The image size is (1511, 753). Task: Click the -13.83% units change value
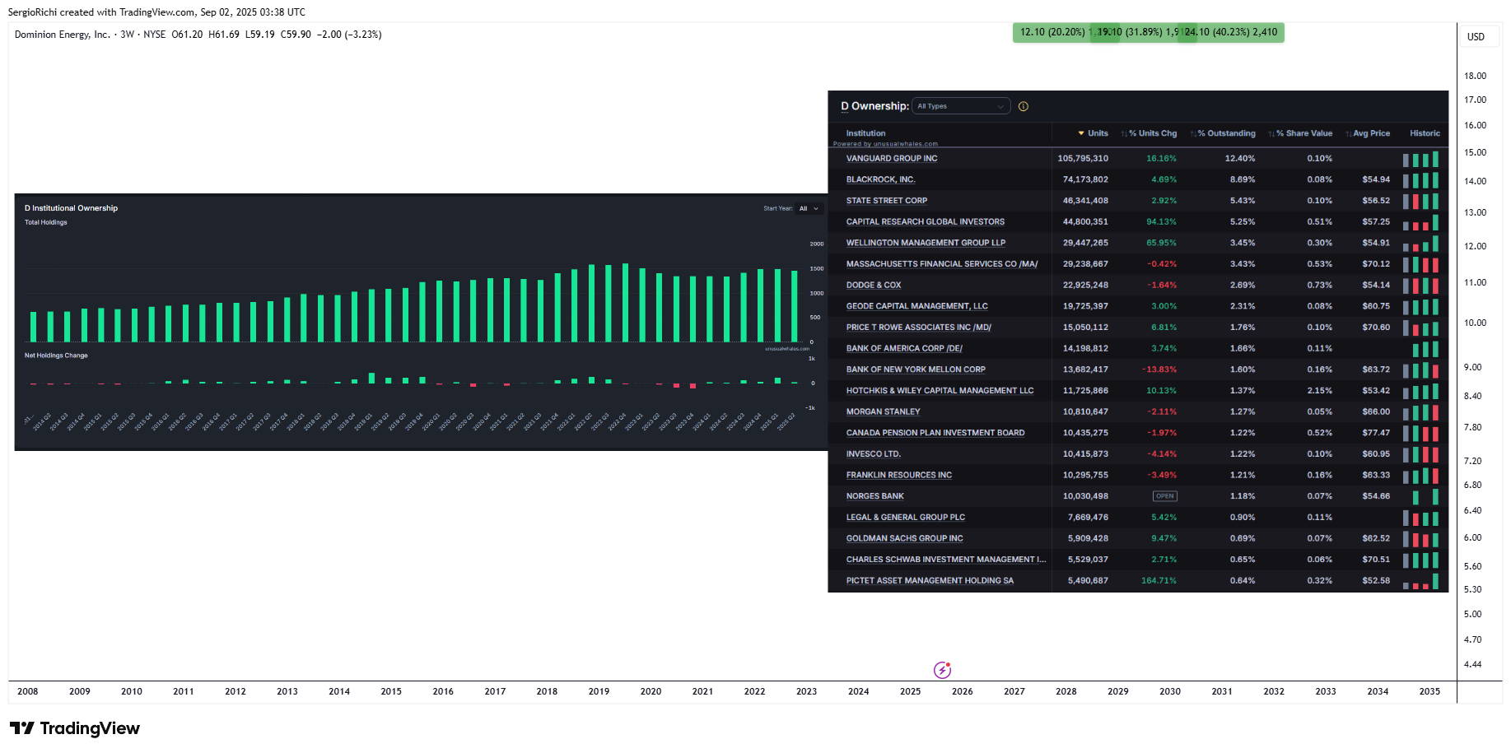tap(1159, 370)
